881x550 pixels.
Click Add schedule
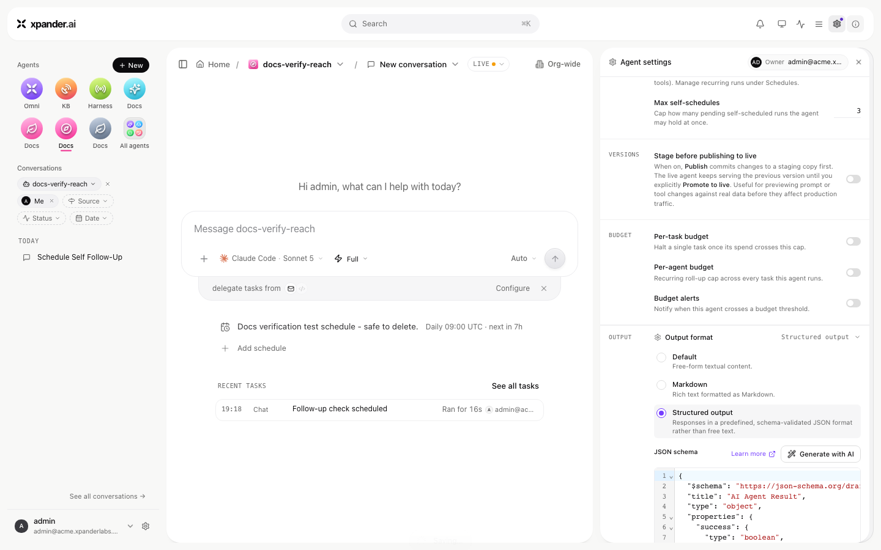pos(254,348)
